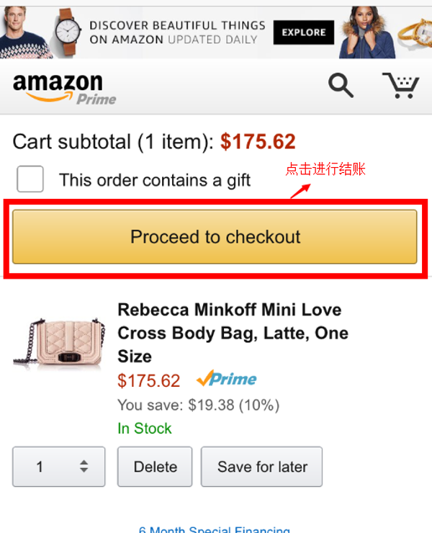This screenshot has height=533, width=432.
Task: Save the bag for later
Action: tap(261, 467)
